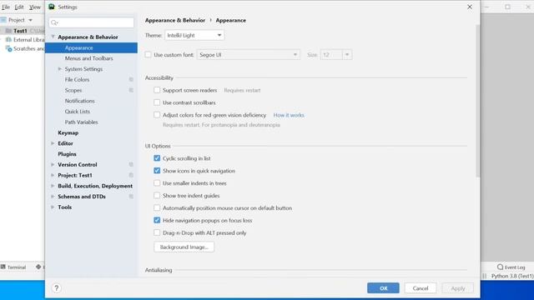534x300 pixels.
Task: Click the Cancel button
Action: tap(421, 288)
